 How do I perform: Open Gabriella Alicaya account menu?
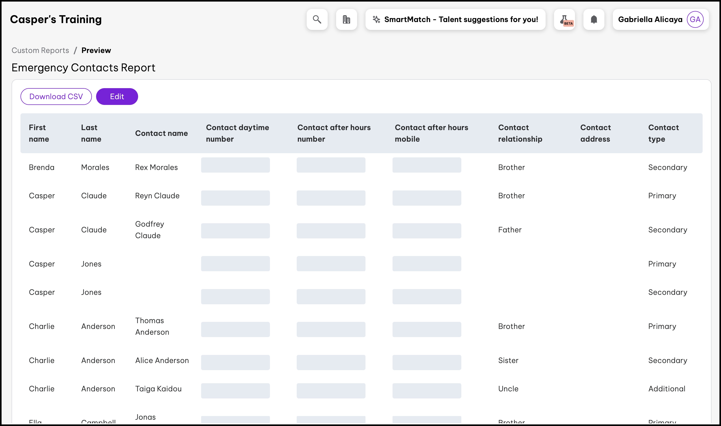point(650,19)
